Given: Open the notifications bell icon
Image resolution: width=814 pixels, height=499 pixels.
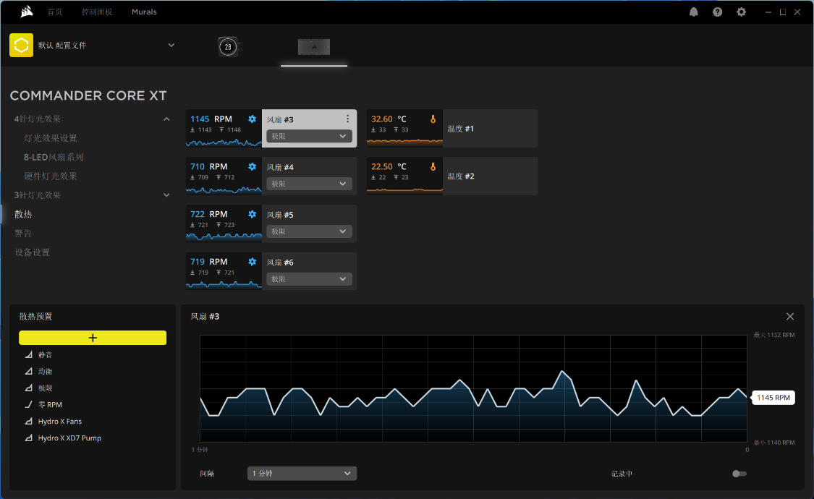Looking at the screenshot, I should (694, 12).
